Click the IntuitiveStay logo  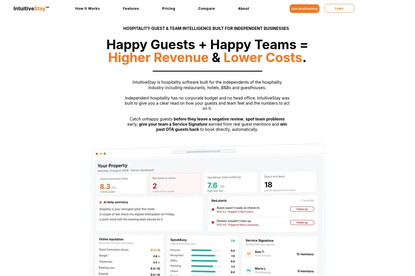pyautogui.click(x=31, y=9)
